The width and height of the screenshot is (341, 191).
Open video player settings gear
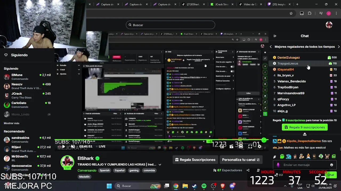(259, 146)
